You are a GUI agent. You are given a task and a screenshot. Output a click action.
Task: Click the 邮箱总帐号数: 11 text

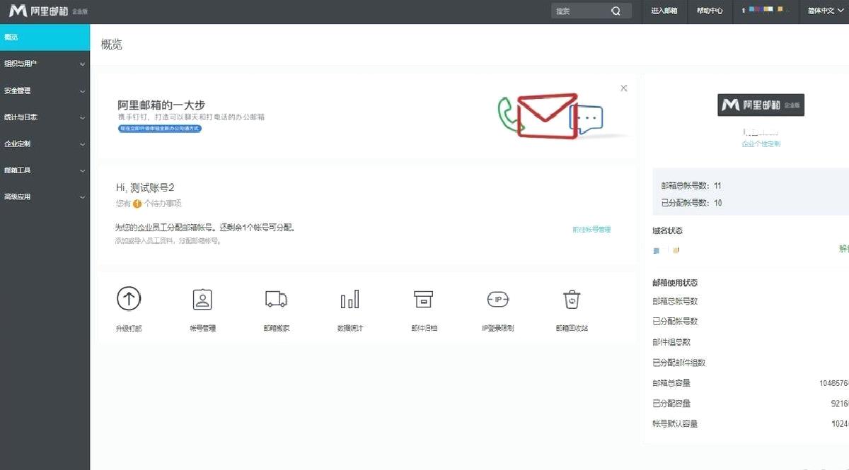pos(691,186)
